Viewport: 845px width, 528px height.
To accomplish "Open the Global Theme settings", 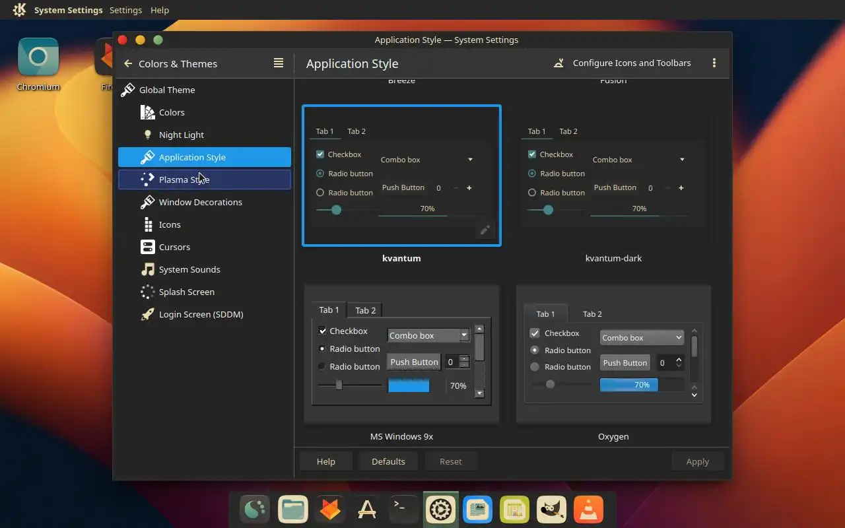I will point(205,90).
